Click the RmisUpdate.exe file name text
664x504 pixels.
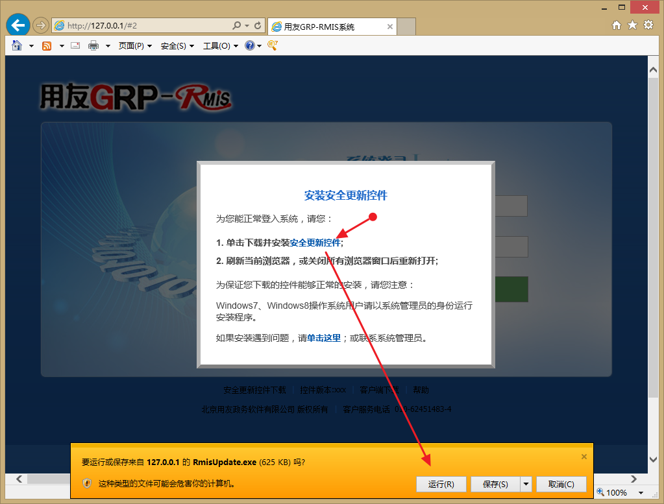click(x=225, y=462)
